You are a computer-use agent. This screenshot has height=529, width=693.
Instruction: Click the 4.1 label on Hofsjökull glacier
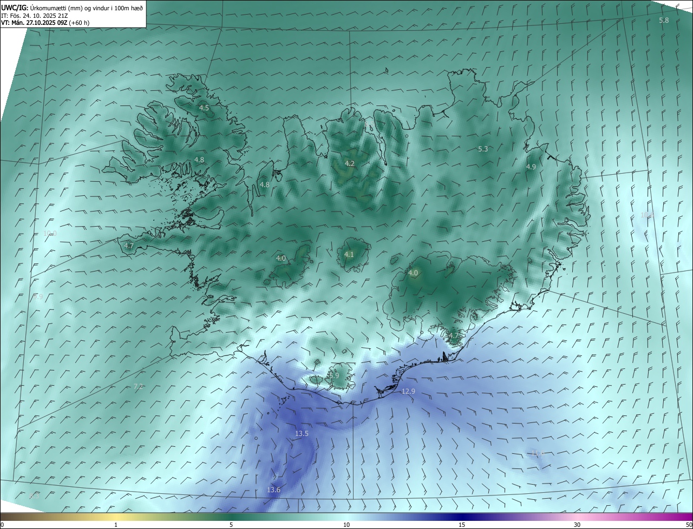click(349, 255)
